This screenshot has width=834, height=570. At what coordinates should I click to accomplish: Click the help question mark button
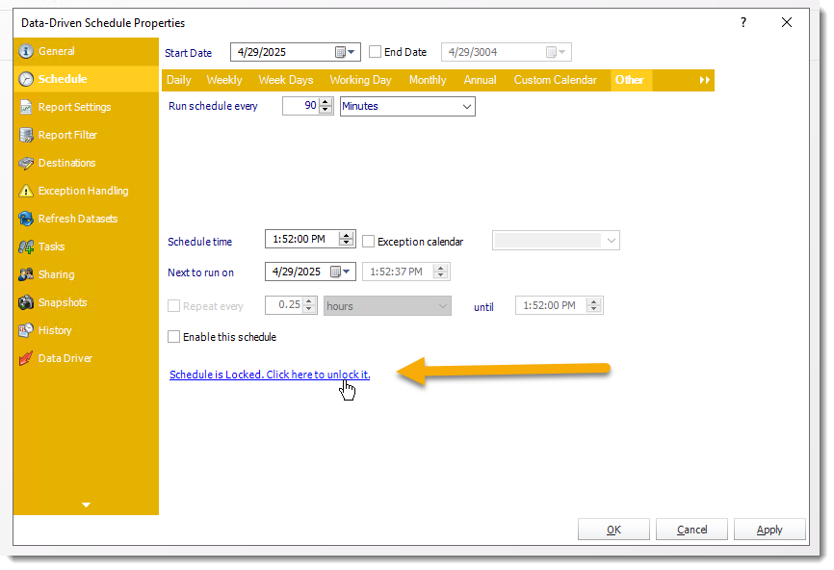point(743,22)
